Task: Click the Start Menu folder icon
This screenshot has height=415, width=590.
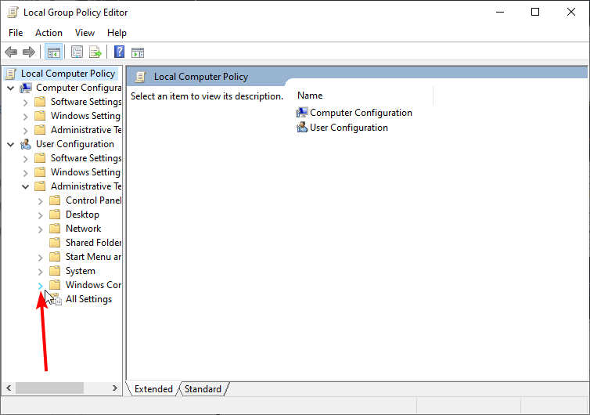Action: pos(55,257)
